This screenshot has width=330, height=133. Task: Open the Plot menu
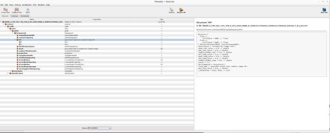(35, 5)
